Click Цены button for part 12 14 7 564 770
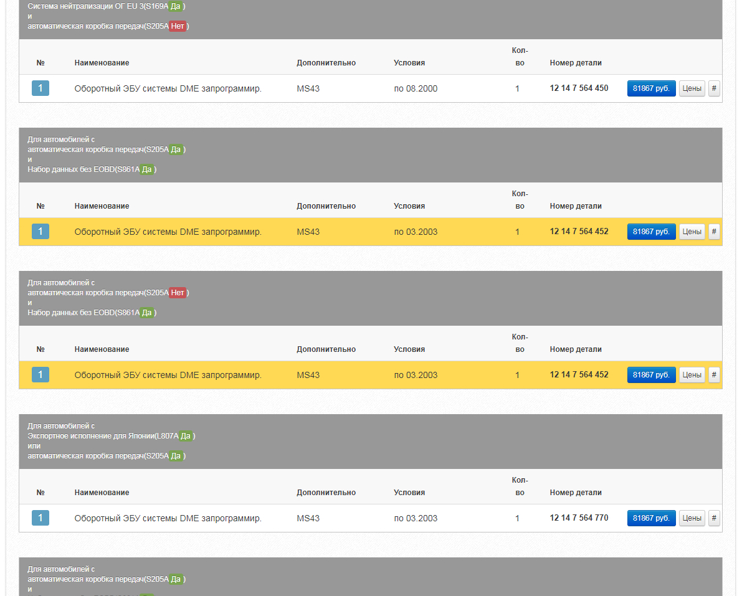The image size is (742, 596). (692, 518)
